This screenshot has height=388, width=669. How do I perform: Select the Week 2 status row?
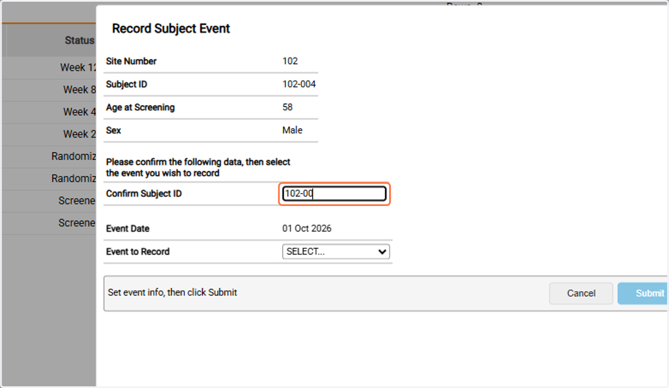(49, 134)
